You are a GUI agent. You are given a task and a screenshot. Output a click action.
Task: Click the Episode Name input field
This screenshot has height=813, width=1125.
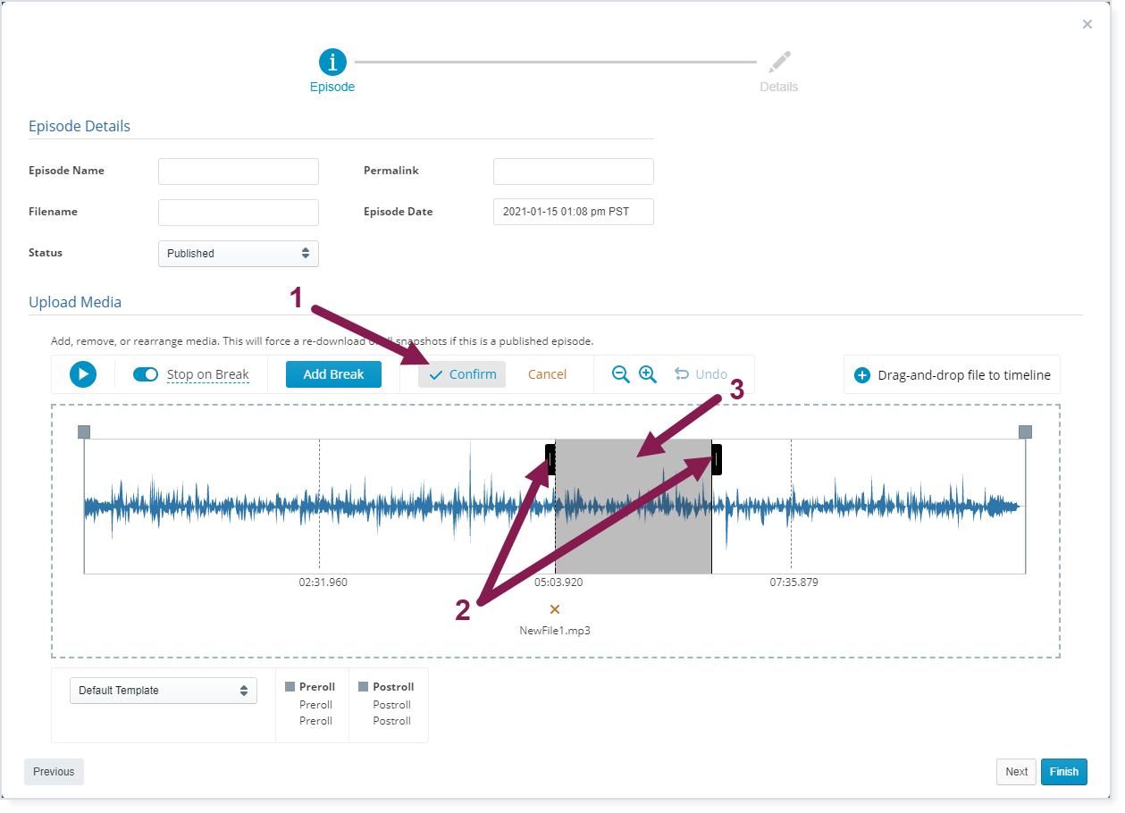[x=239, y=171]
